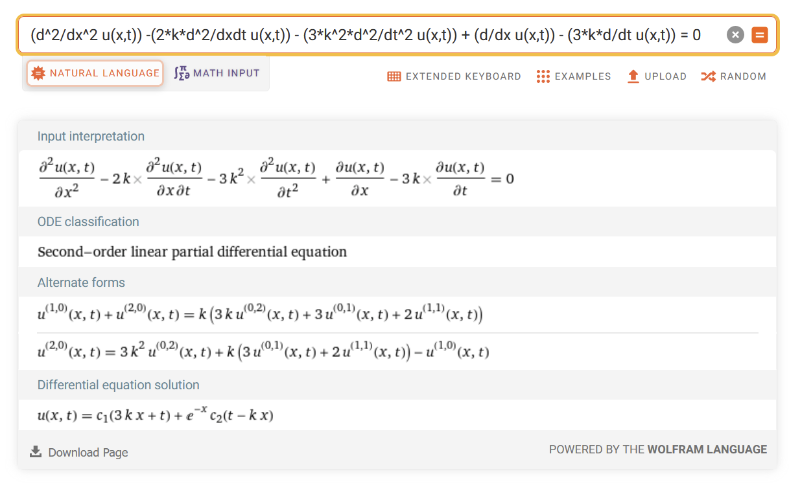Download Page link at the bottom
This screenshot has height=489, width=789.
point(88,453)
